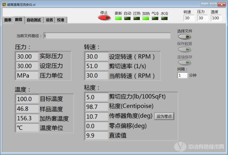Screen dimensions: 228x155
Task: Click the 零点偏移 value 0.0
Action: [x=96, y=126]
